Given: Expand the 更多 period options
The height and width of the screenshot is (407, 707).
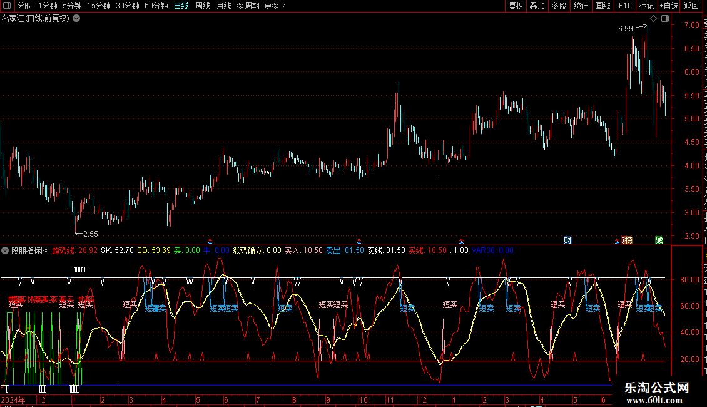Looking at the screenshot, I should [275, 6].
